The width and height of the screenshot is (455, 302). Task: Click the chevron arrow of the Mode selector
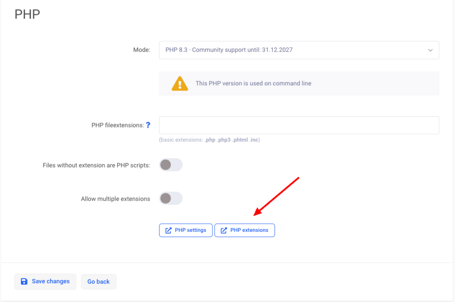click(430, 50)
